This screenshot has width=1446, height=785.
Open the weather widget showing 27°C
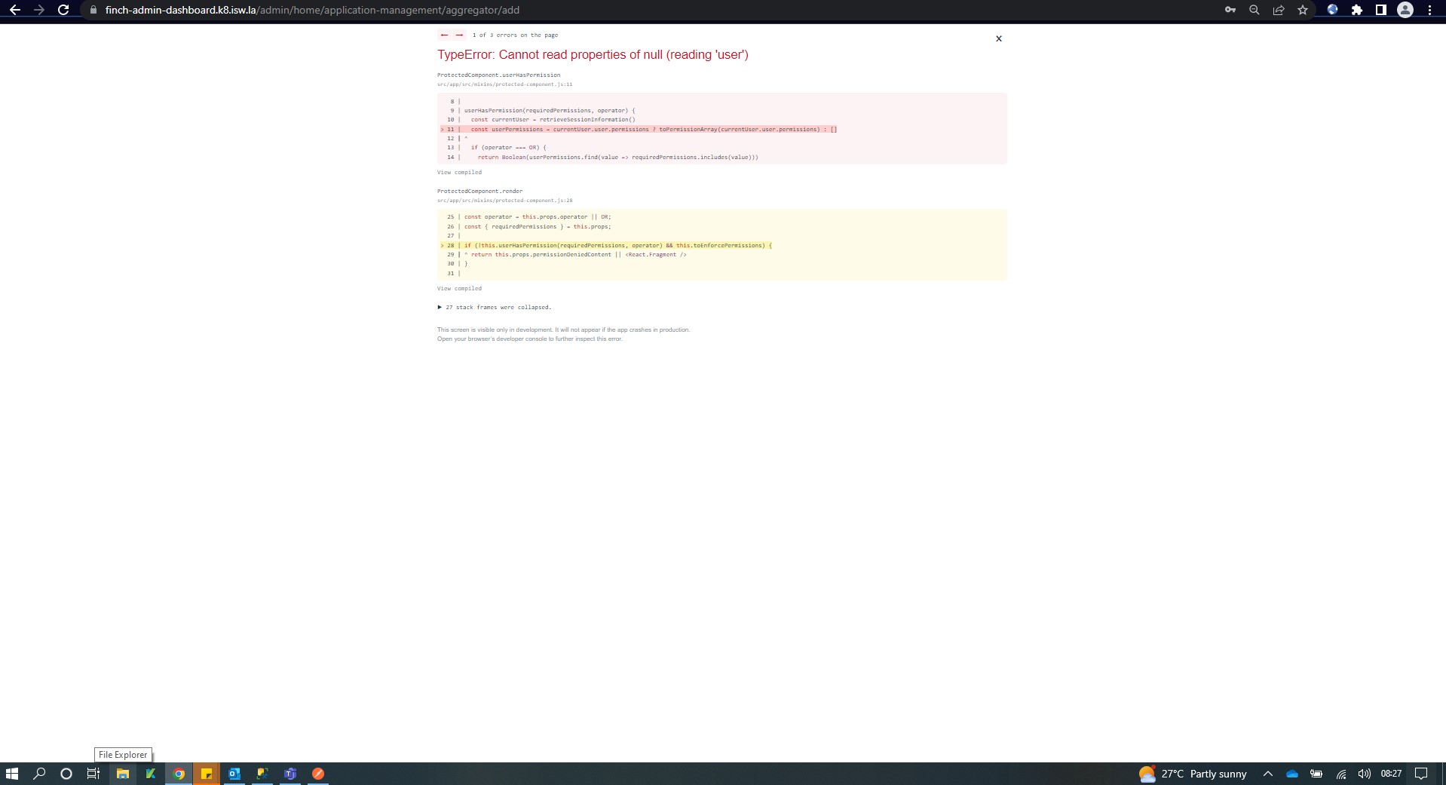pyautogui.click(x=1193, y=774)
